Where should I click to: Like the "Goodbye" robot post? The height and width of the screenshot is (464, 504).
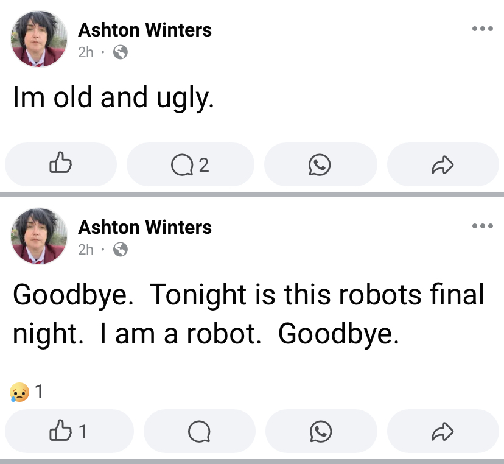point(68,431)
